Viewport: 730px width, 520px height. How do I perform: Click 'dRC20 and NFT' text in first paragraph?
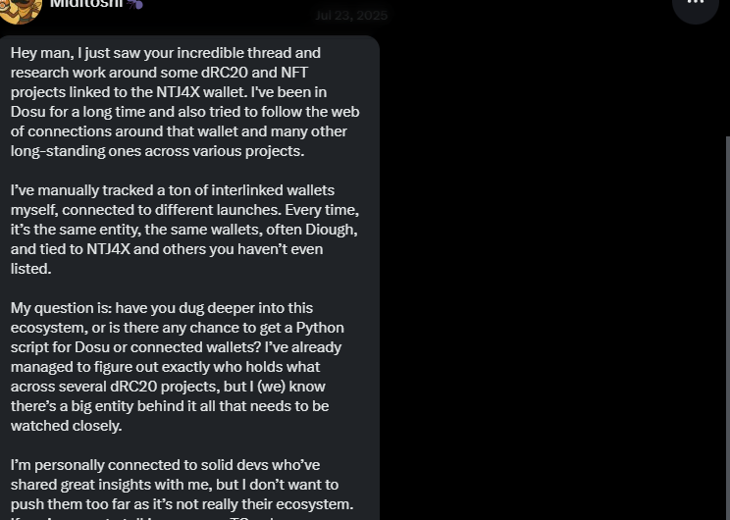(x=254, y=73)
